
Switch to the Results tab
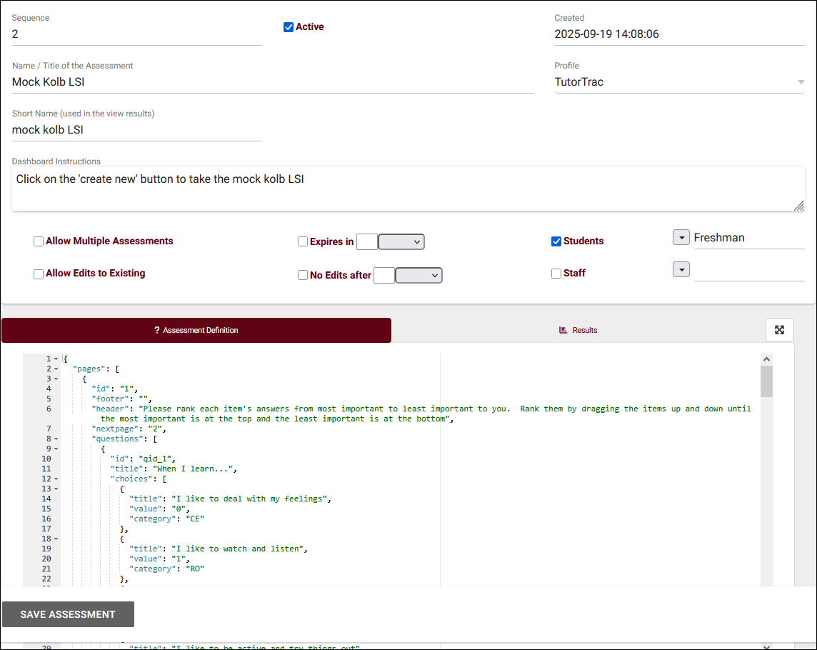click(x=578, y=330)
